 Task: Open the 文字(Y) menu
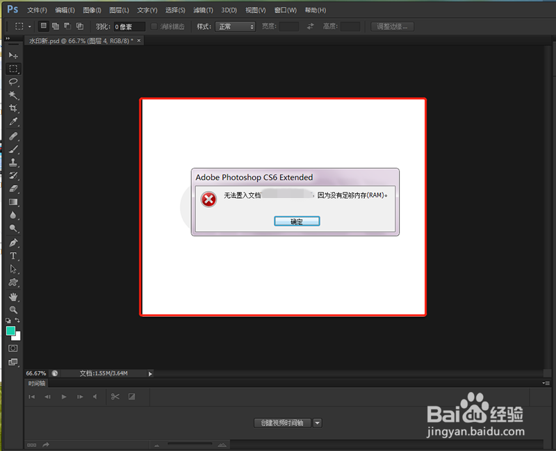(x=147, y=10)
